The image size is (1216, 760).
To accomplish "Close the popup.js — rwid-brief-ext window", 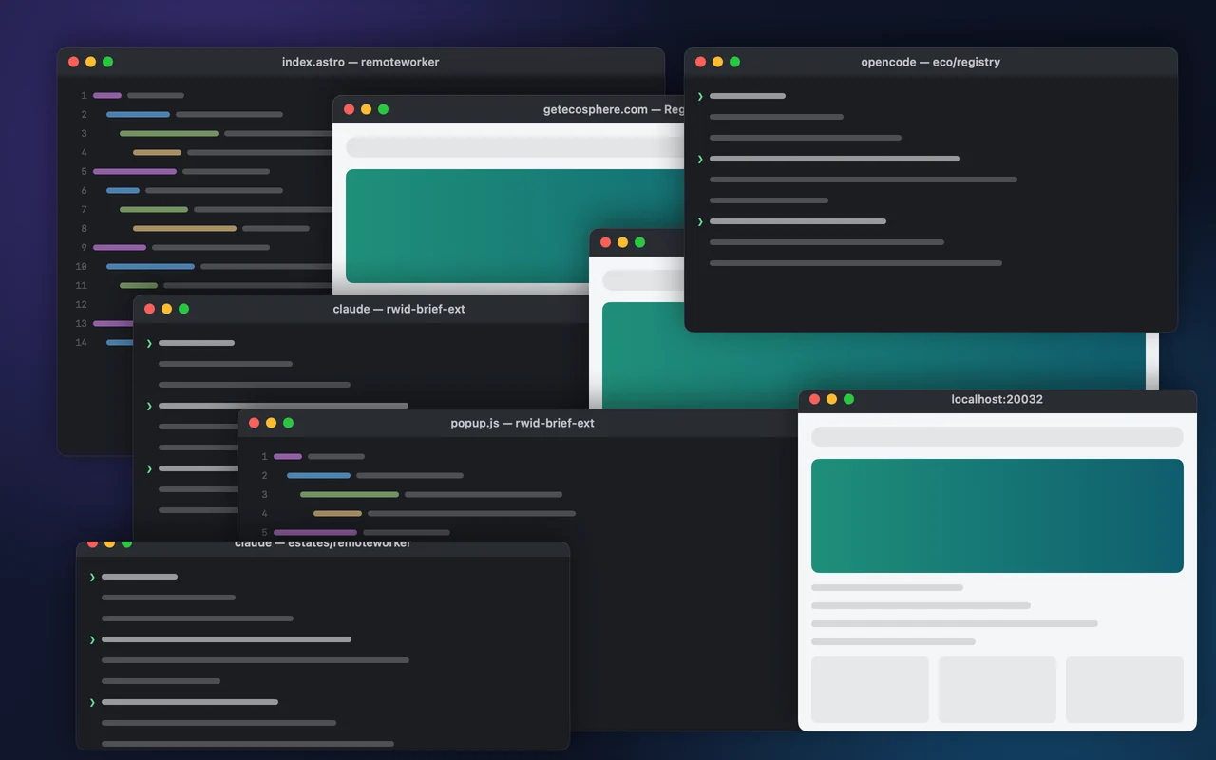I will 255,423.
